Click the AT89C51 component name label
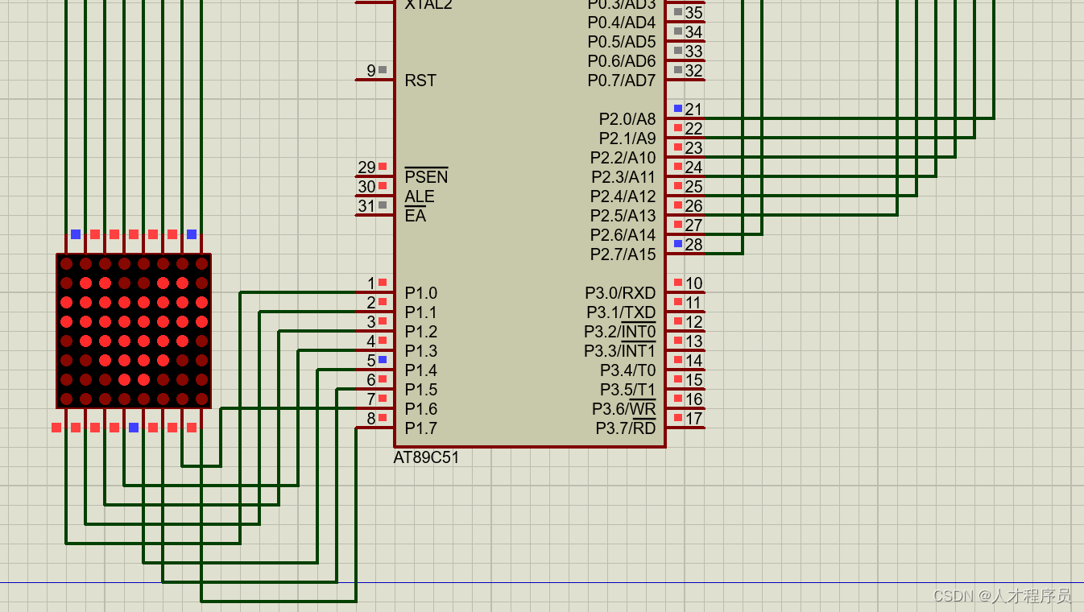The width and height of the screenshot is (1084, 612). 426,457
